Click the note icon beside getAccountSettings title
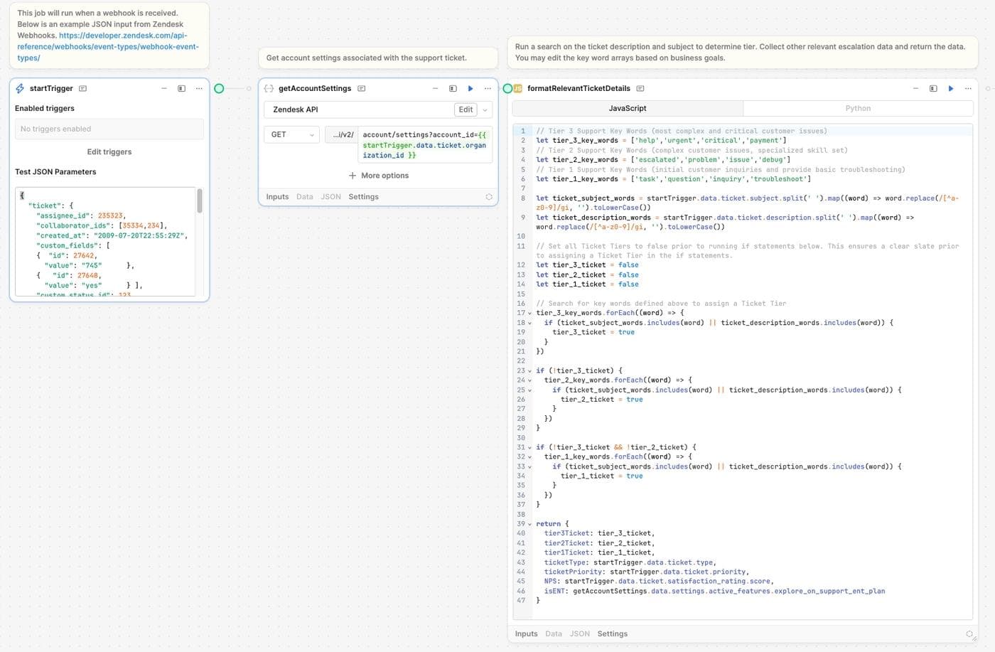The image size is (995, 652). (362, 88)
